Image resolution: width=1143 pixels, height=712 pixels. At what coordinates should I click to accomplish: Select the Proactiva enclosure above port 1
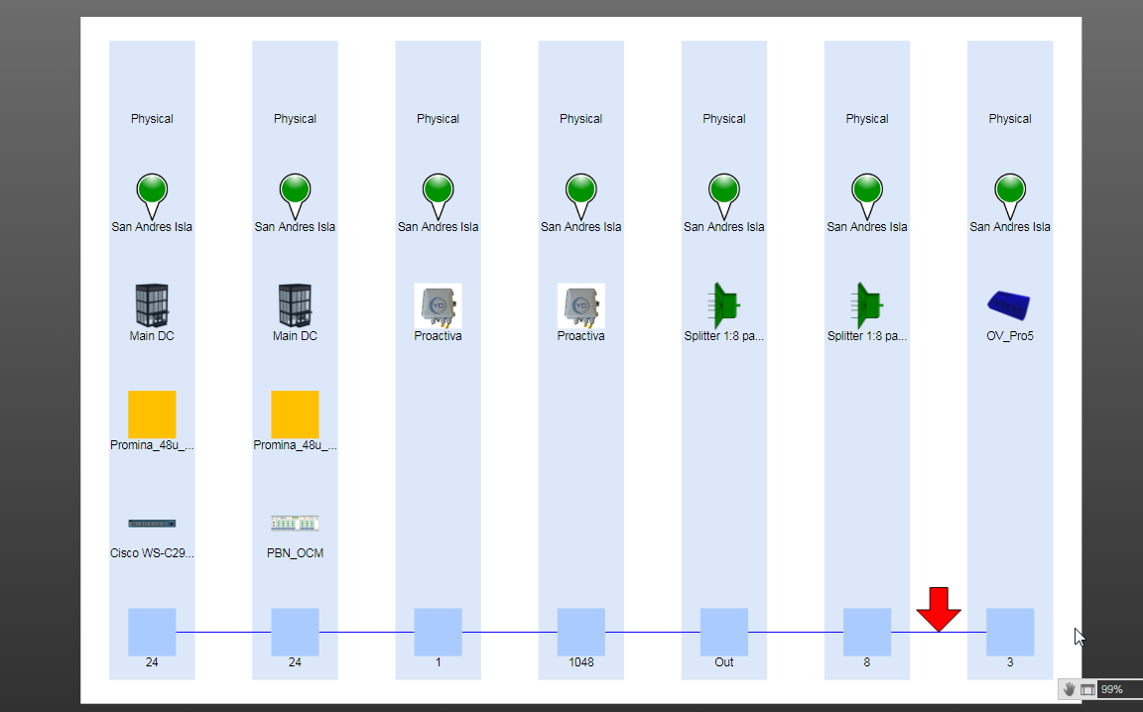pos(438,305)
